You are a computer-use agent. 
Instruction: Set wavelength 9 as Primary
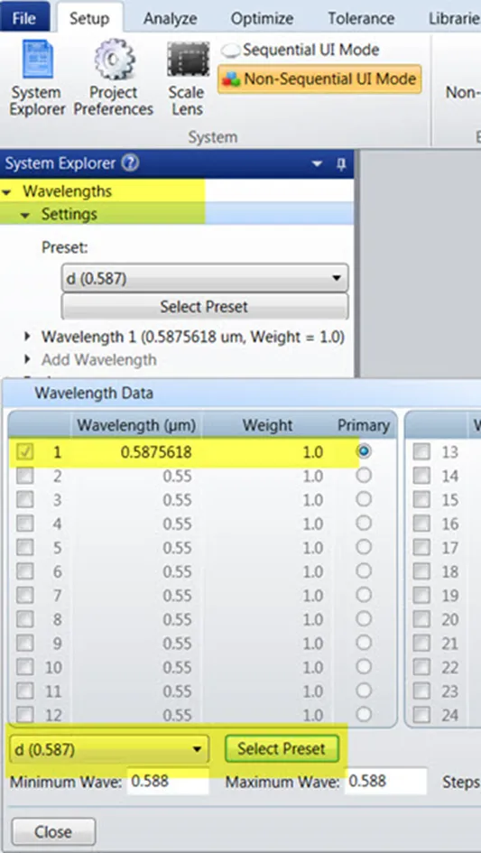pos(364,644)
